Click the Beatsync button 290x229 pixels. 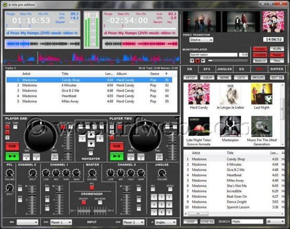[x=260, y=61]
